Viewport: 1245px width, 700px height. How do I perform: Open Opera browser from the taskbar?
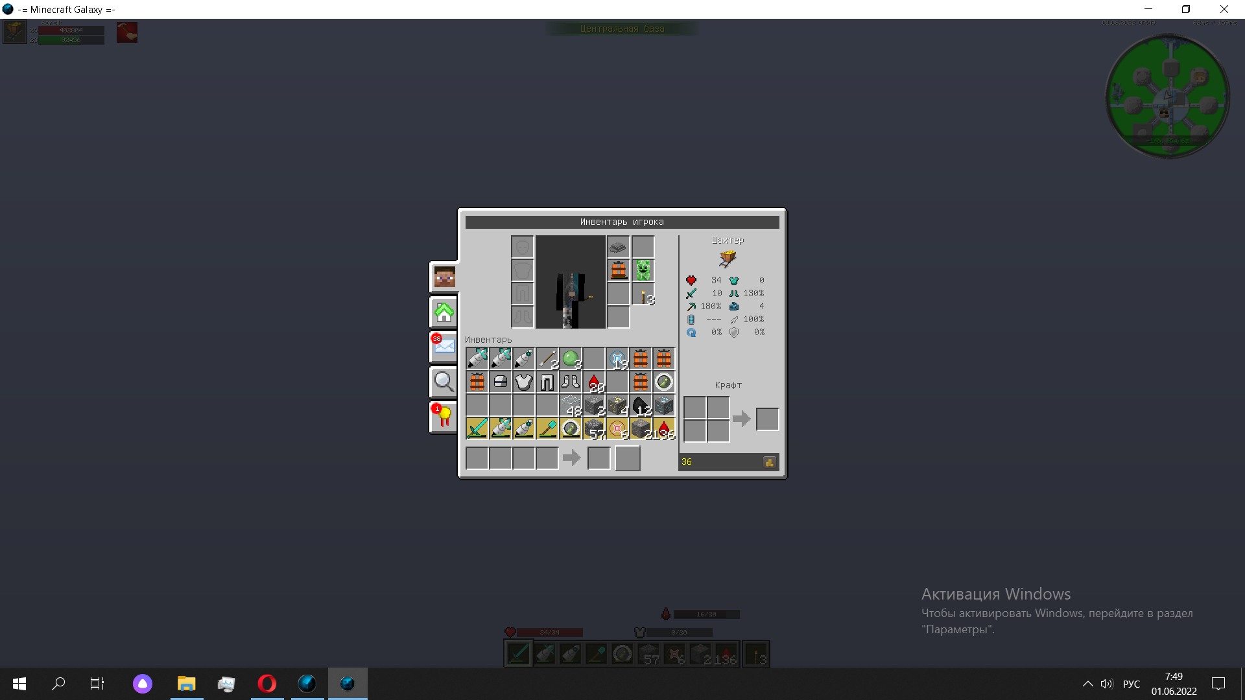point(267,684)
